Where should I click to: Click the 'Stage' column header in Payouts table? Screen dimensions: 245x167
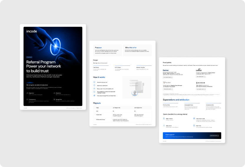97,108
